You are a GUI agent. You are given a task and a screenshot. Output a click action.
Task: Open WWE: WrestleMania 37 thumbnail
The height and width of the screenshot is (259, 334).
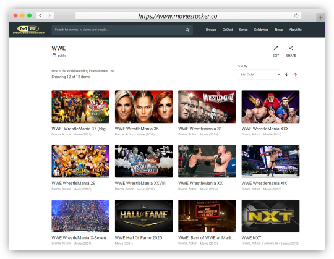80,107
